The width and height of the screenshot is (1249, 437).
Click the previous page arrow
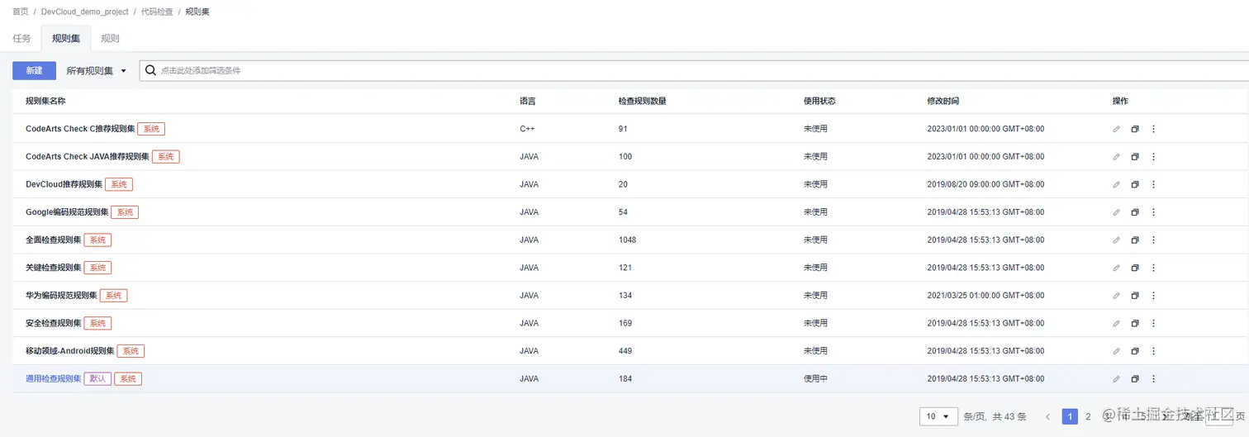(x=1048, y=416)
